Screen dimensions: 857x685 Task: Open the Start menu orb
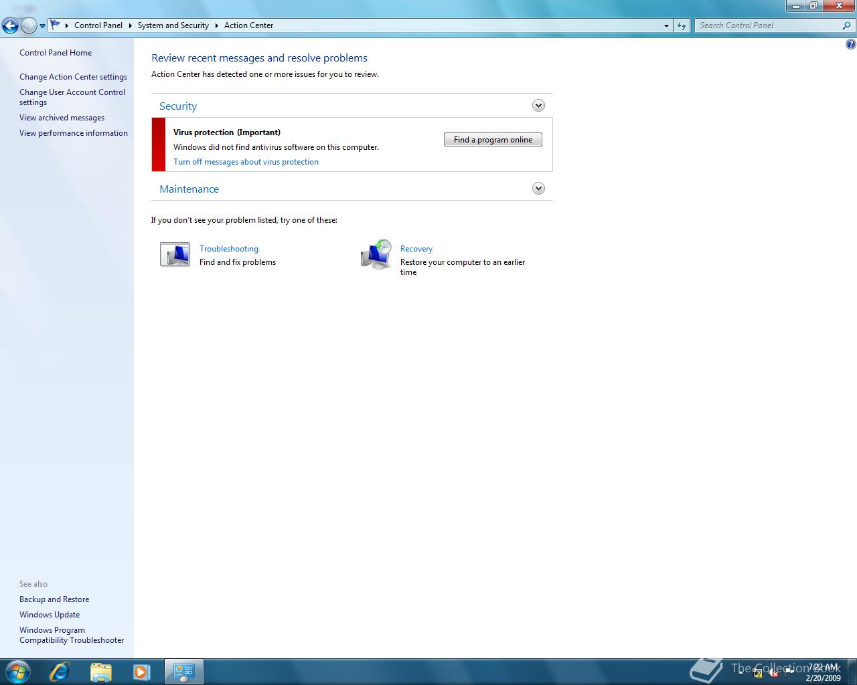pyautogui.click(x=17, y=671)
